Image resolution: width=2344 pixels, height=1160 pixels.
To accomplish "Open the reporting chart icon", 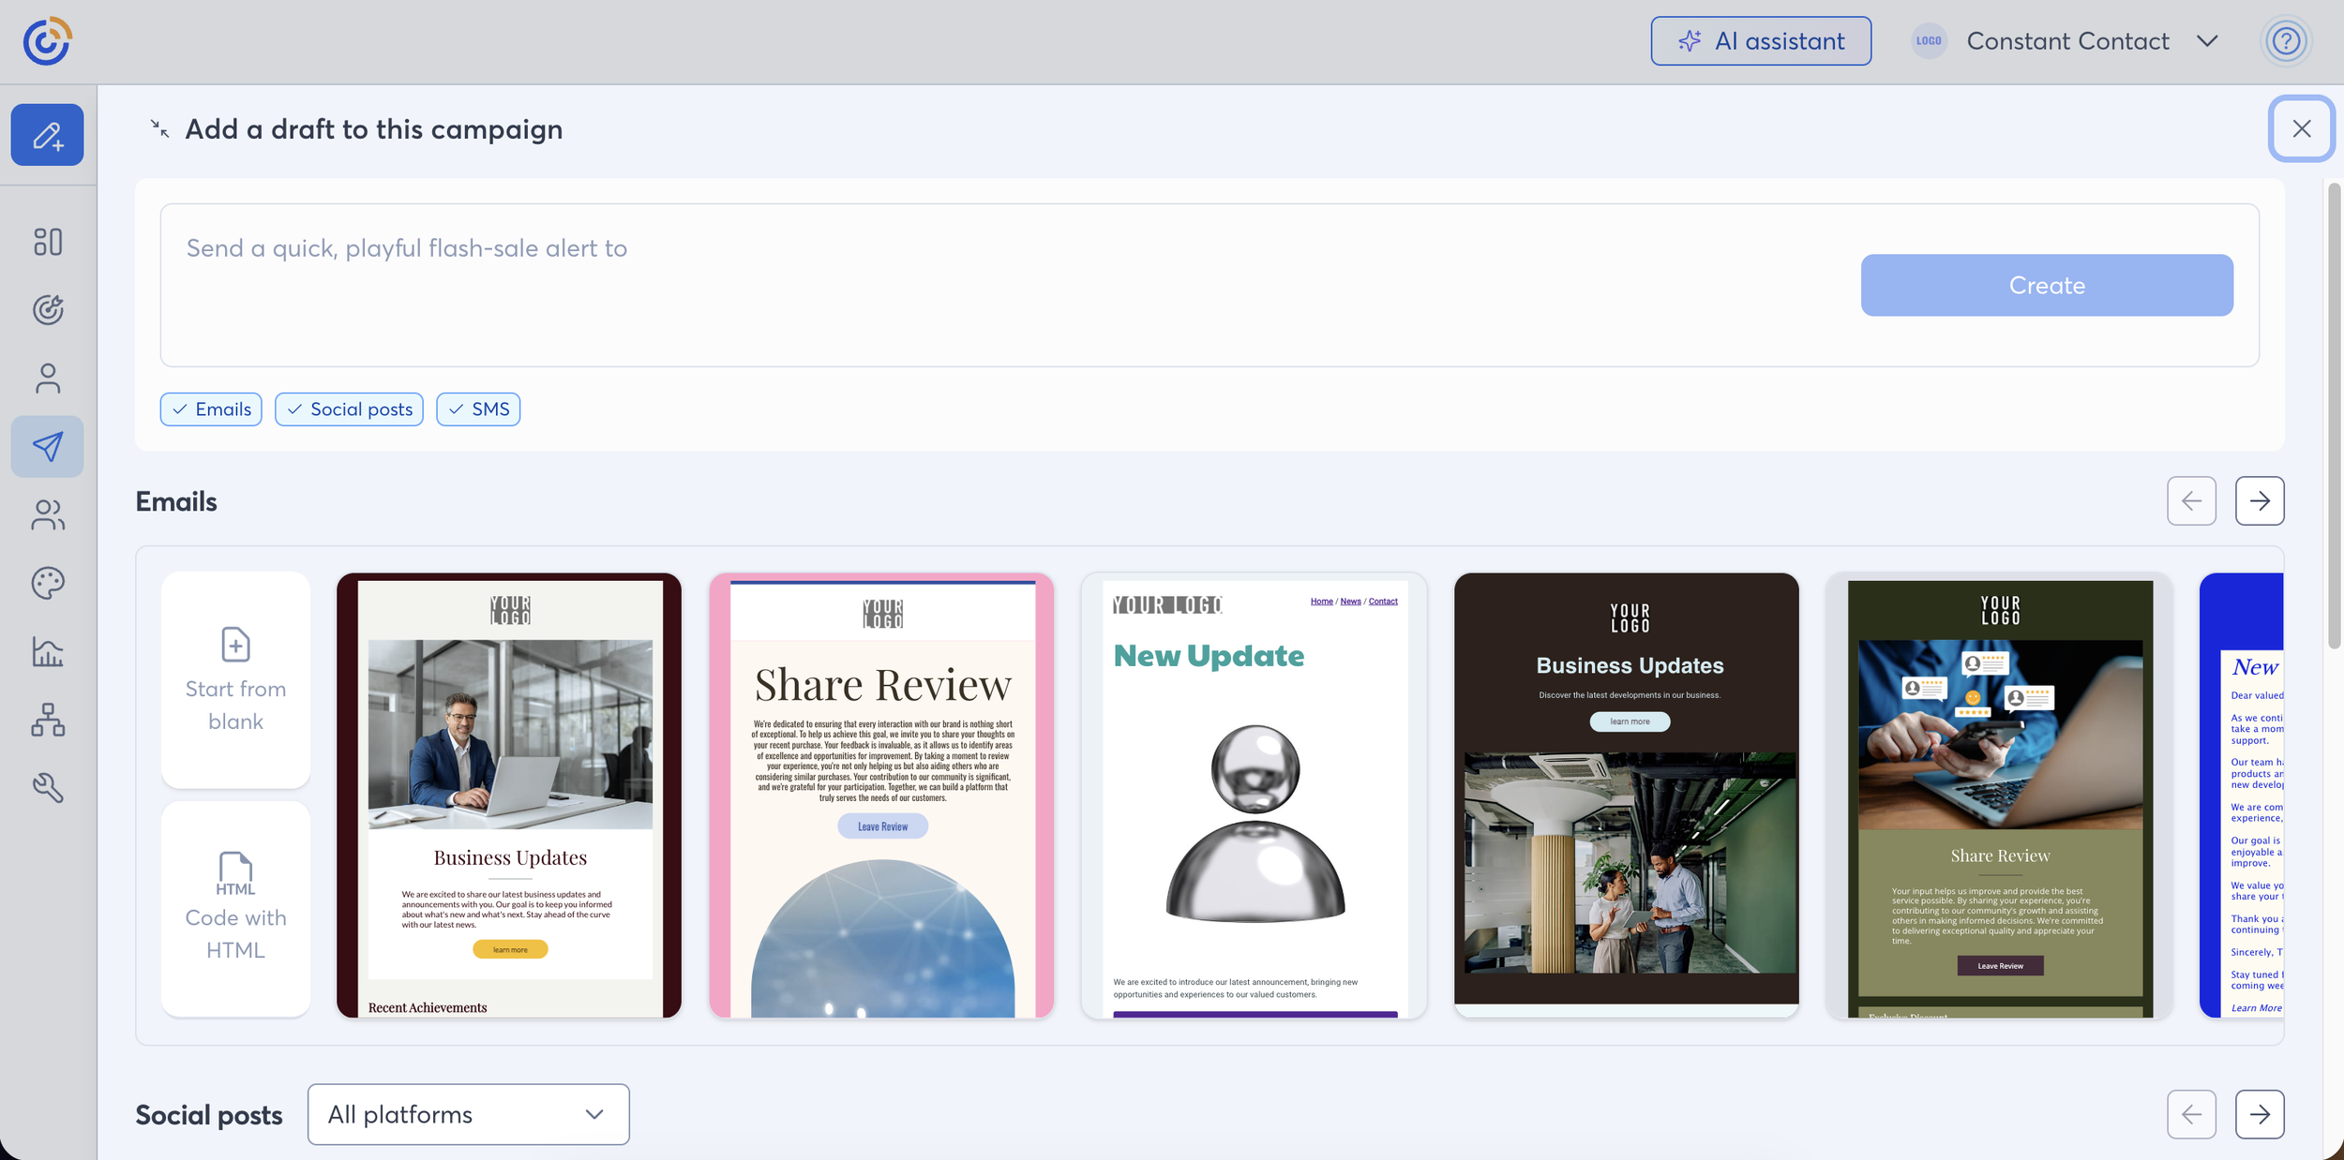I will 47,651.
